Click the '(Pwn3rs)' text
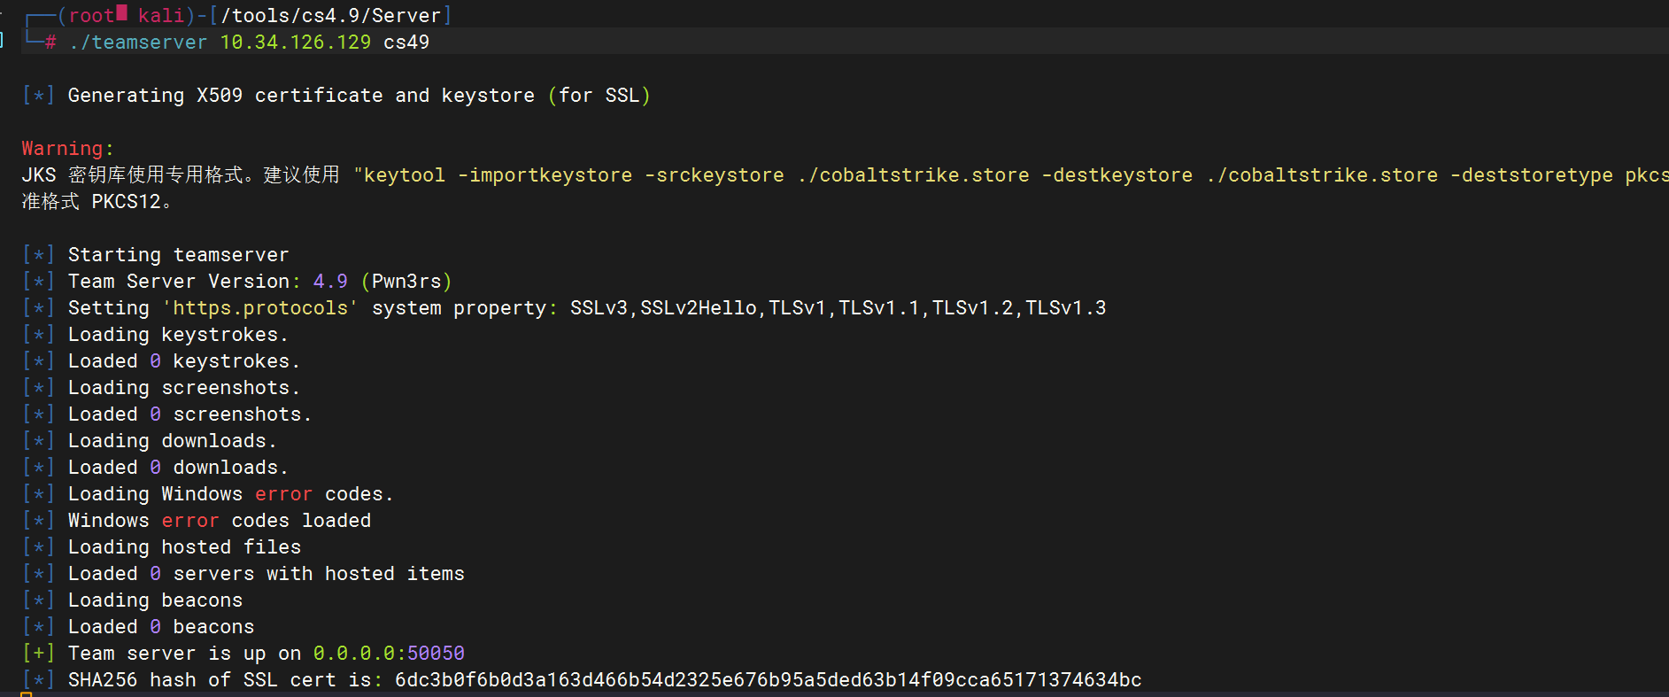Viewport: 1669px width, 697px height. click(406, 281)
